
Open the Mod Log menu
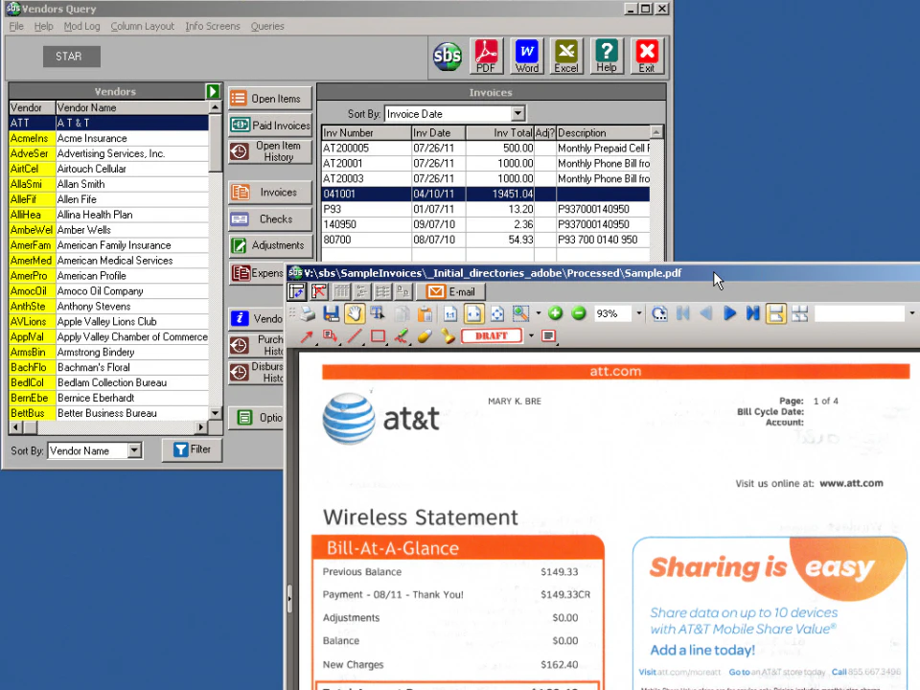pos(81,27)
